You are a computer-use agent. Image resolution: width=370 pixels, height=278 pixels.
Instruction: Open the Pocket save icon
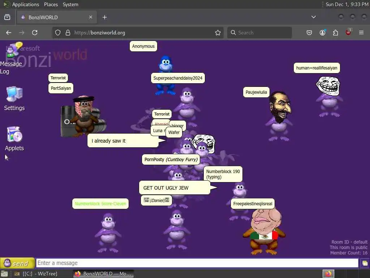coord(309,33)
